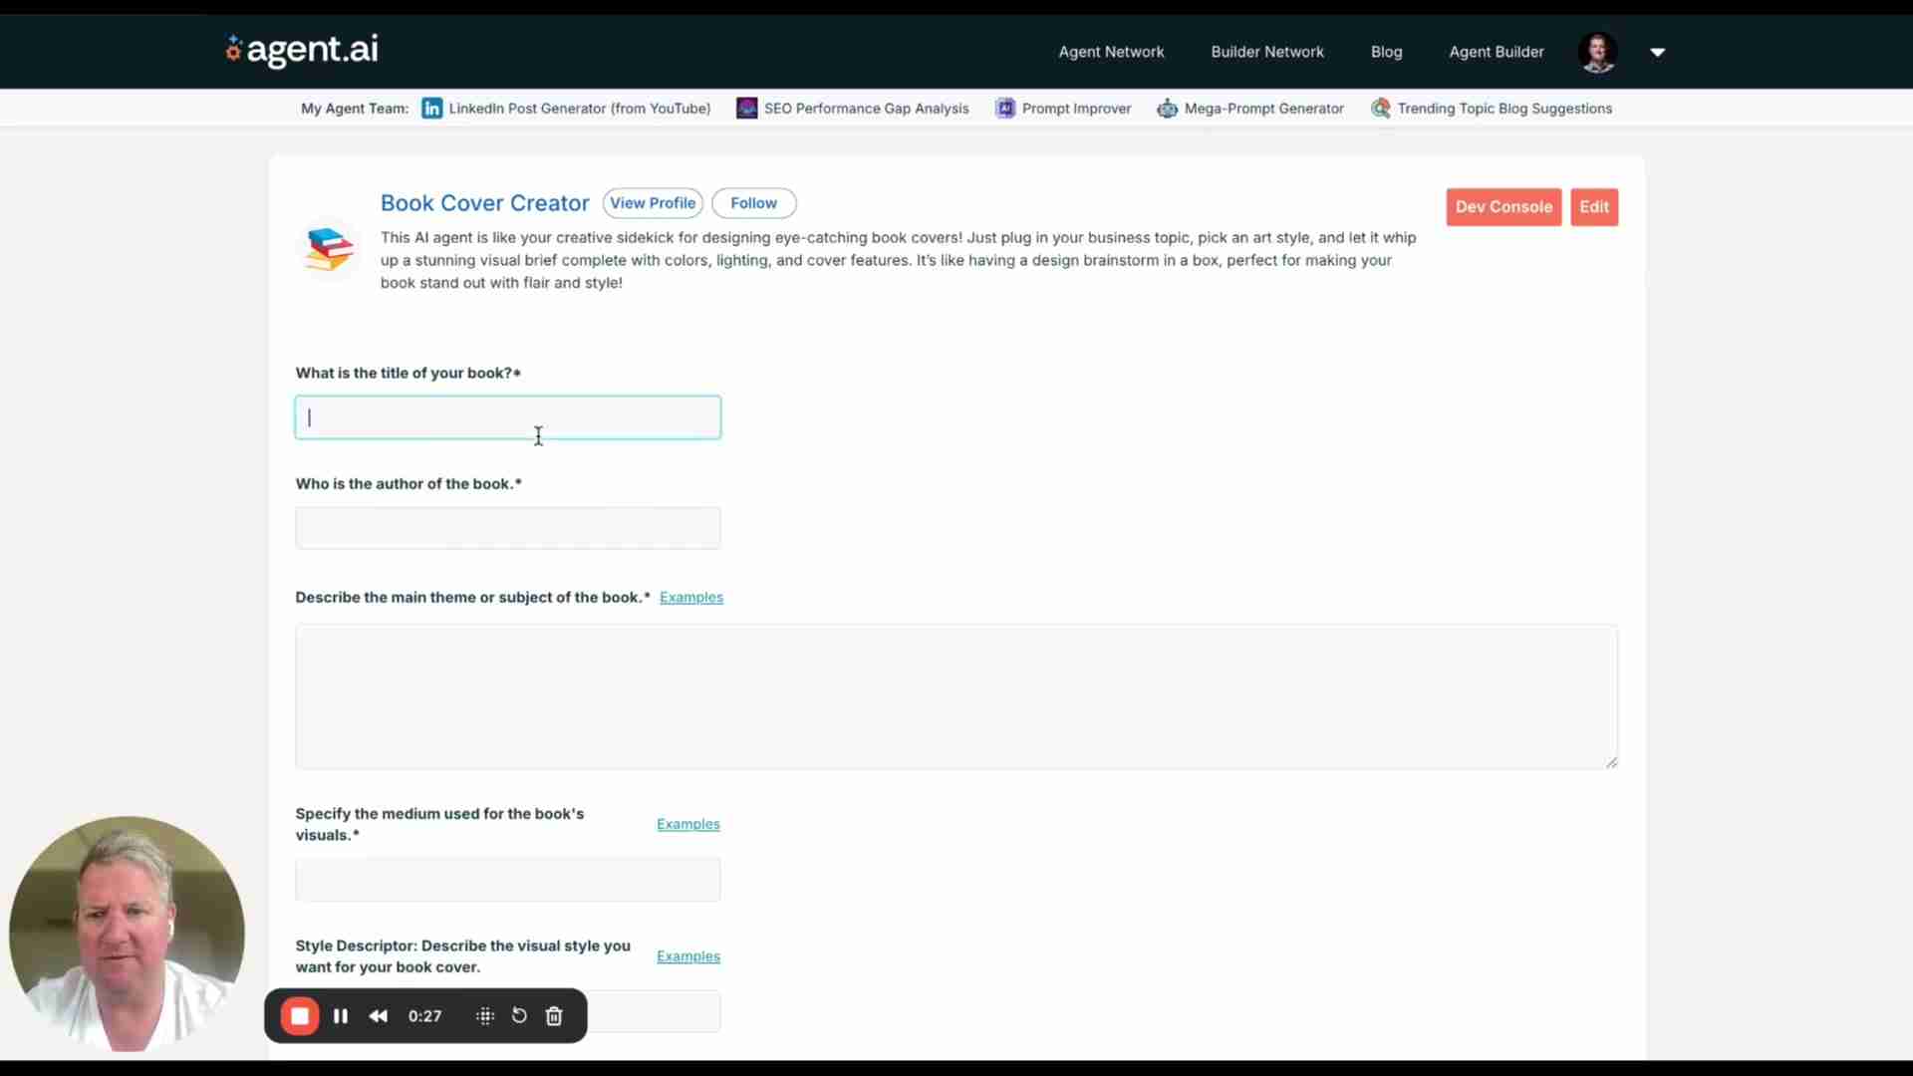Open the Agent Network menu

(x=1111, y=52)
